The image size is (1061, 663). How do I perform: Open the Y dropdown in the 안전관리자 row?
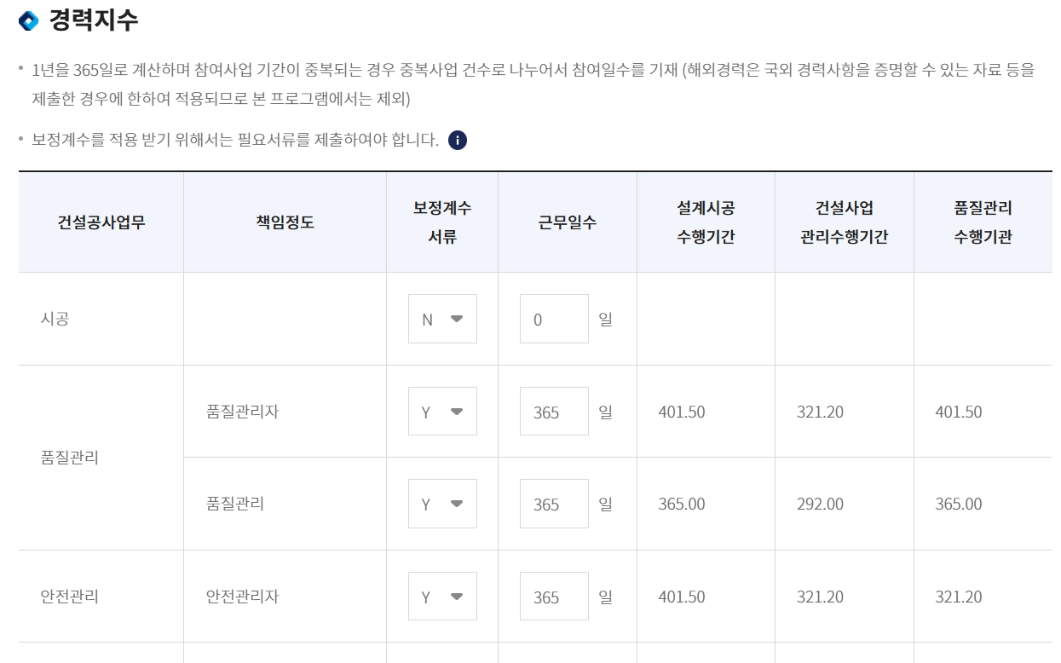click(442, 596)
